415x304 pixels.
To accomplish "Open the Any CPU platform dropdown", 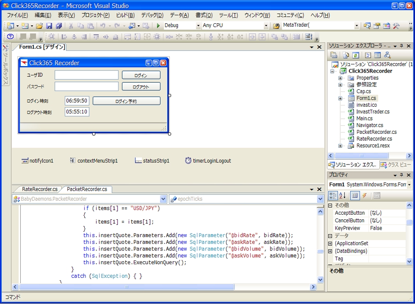I will (x=266, y=26).
